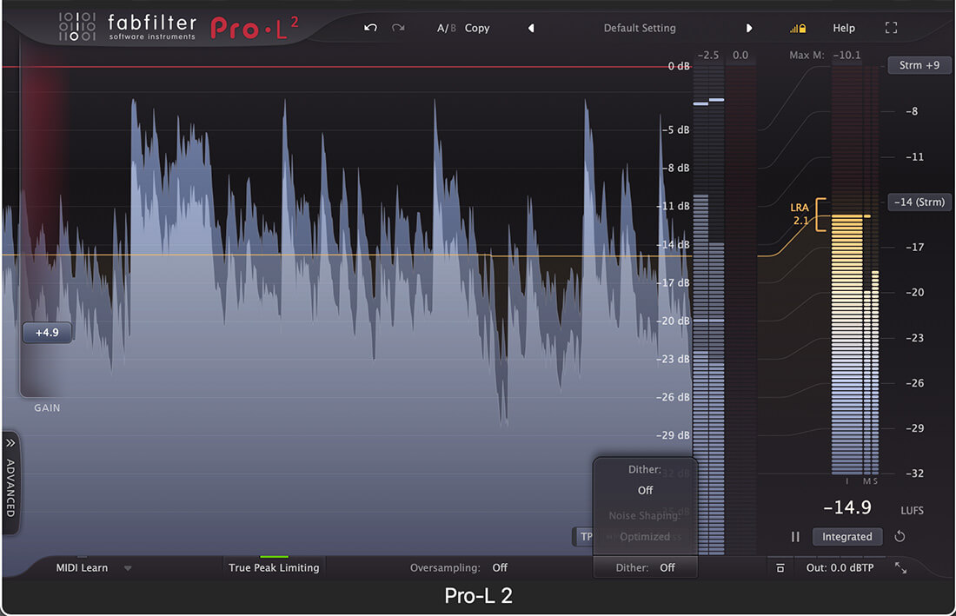Open the Oversampling Off selector

click(x=459, y=568)
